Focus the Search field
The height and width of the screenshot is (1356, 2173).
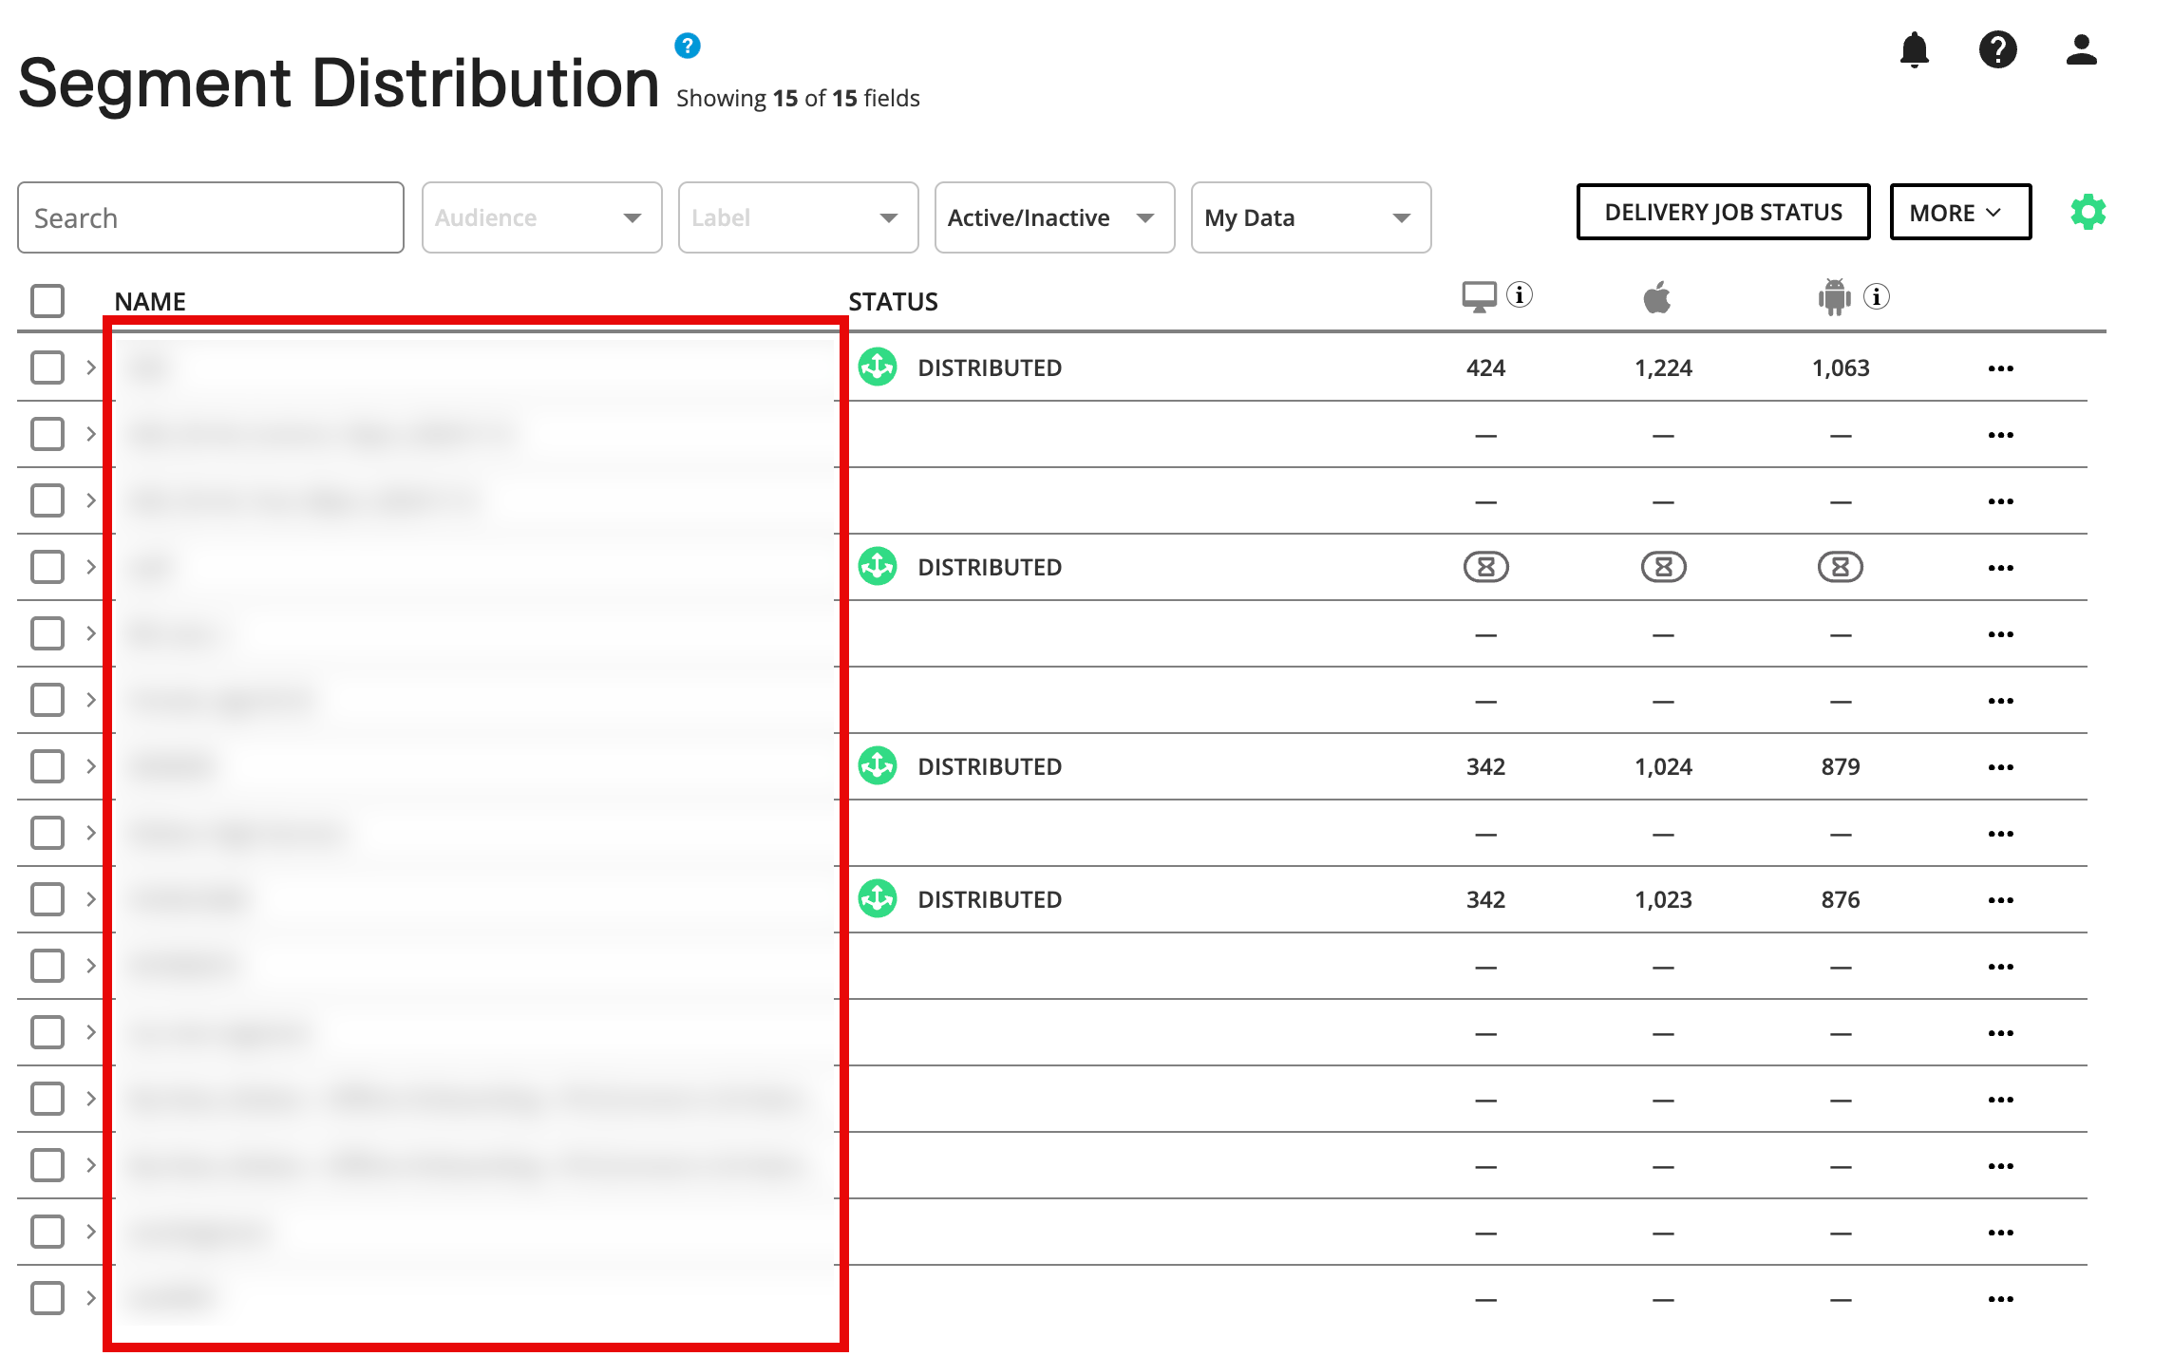click(x=211, y=217)
